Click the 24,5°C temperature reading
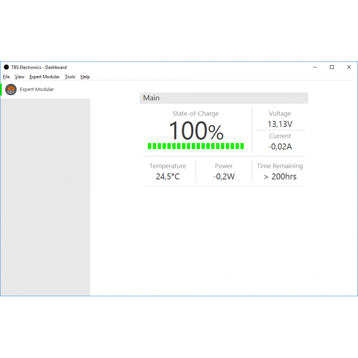Screen dimensions: 358x358 tap(167, 177)
